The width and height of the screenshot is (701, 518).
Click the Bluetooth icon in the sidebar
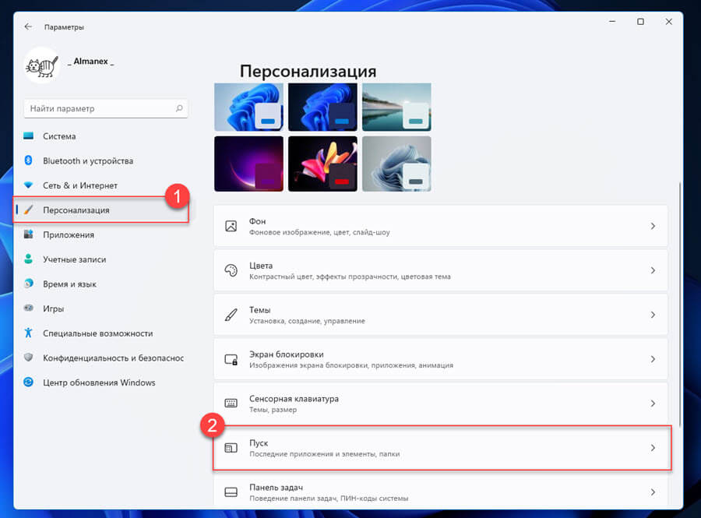pos(28,160)
